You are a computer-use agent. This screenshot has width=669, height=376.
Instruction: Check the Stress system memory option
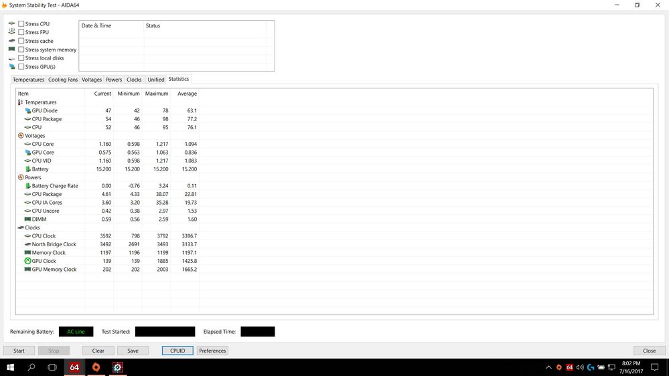pyautogui.click(x=21, y=50)
